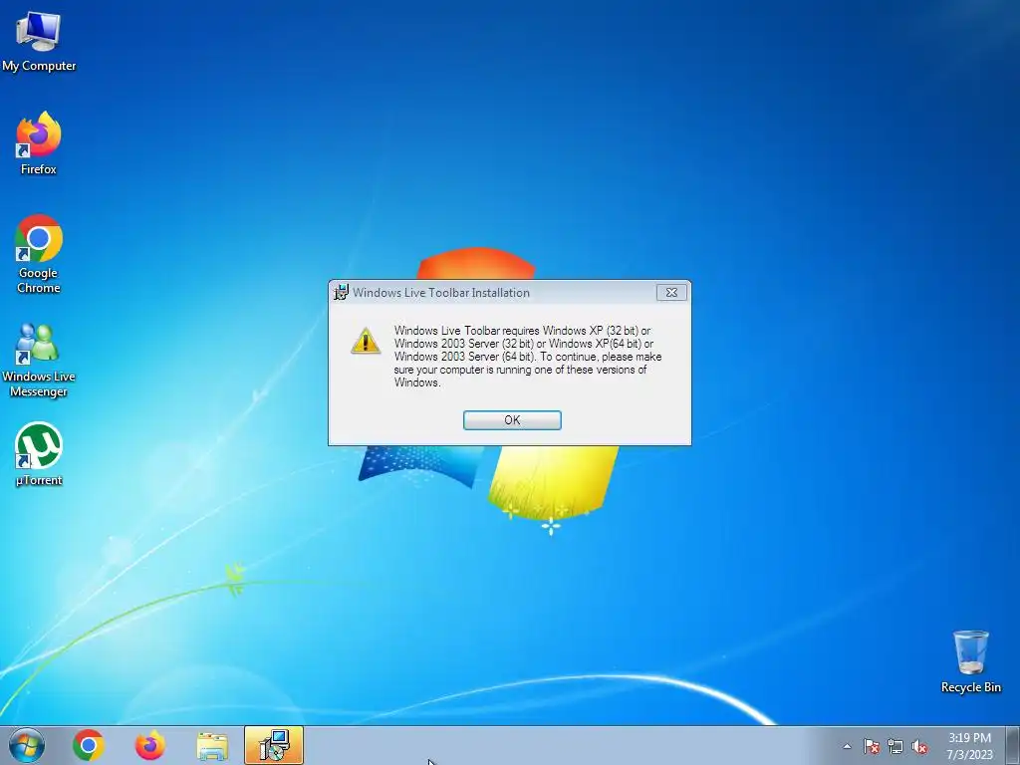Open the Windows Start menu orb
Screen dimensions: 1020x765
tap(27, 745)
